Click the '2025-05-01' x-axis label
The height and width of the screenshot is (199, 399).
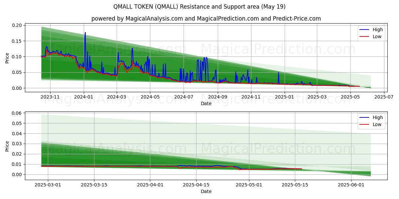coord(249,185)
